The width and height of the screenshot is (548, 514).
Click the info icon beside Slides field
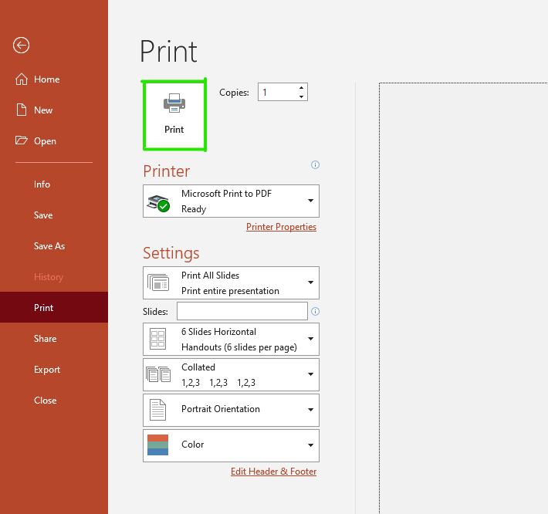(x=315, y=311)
